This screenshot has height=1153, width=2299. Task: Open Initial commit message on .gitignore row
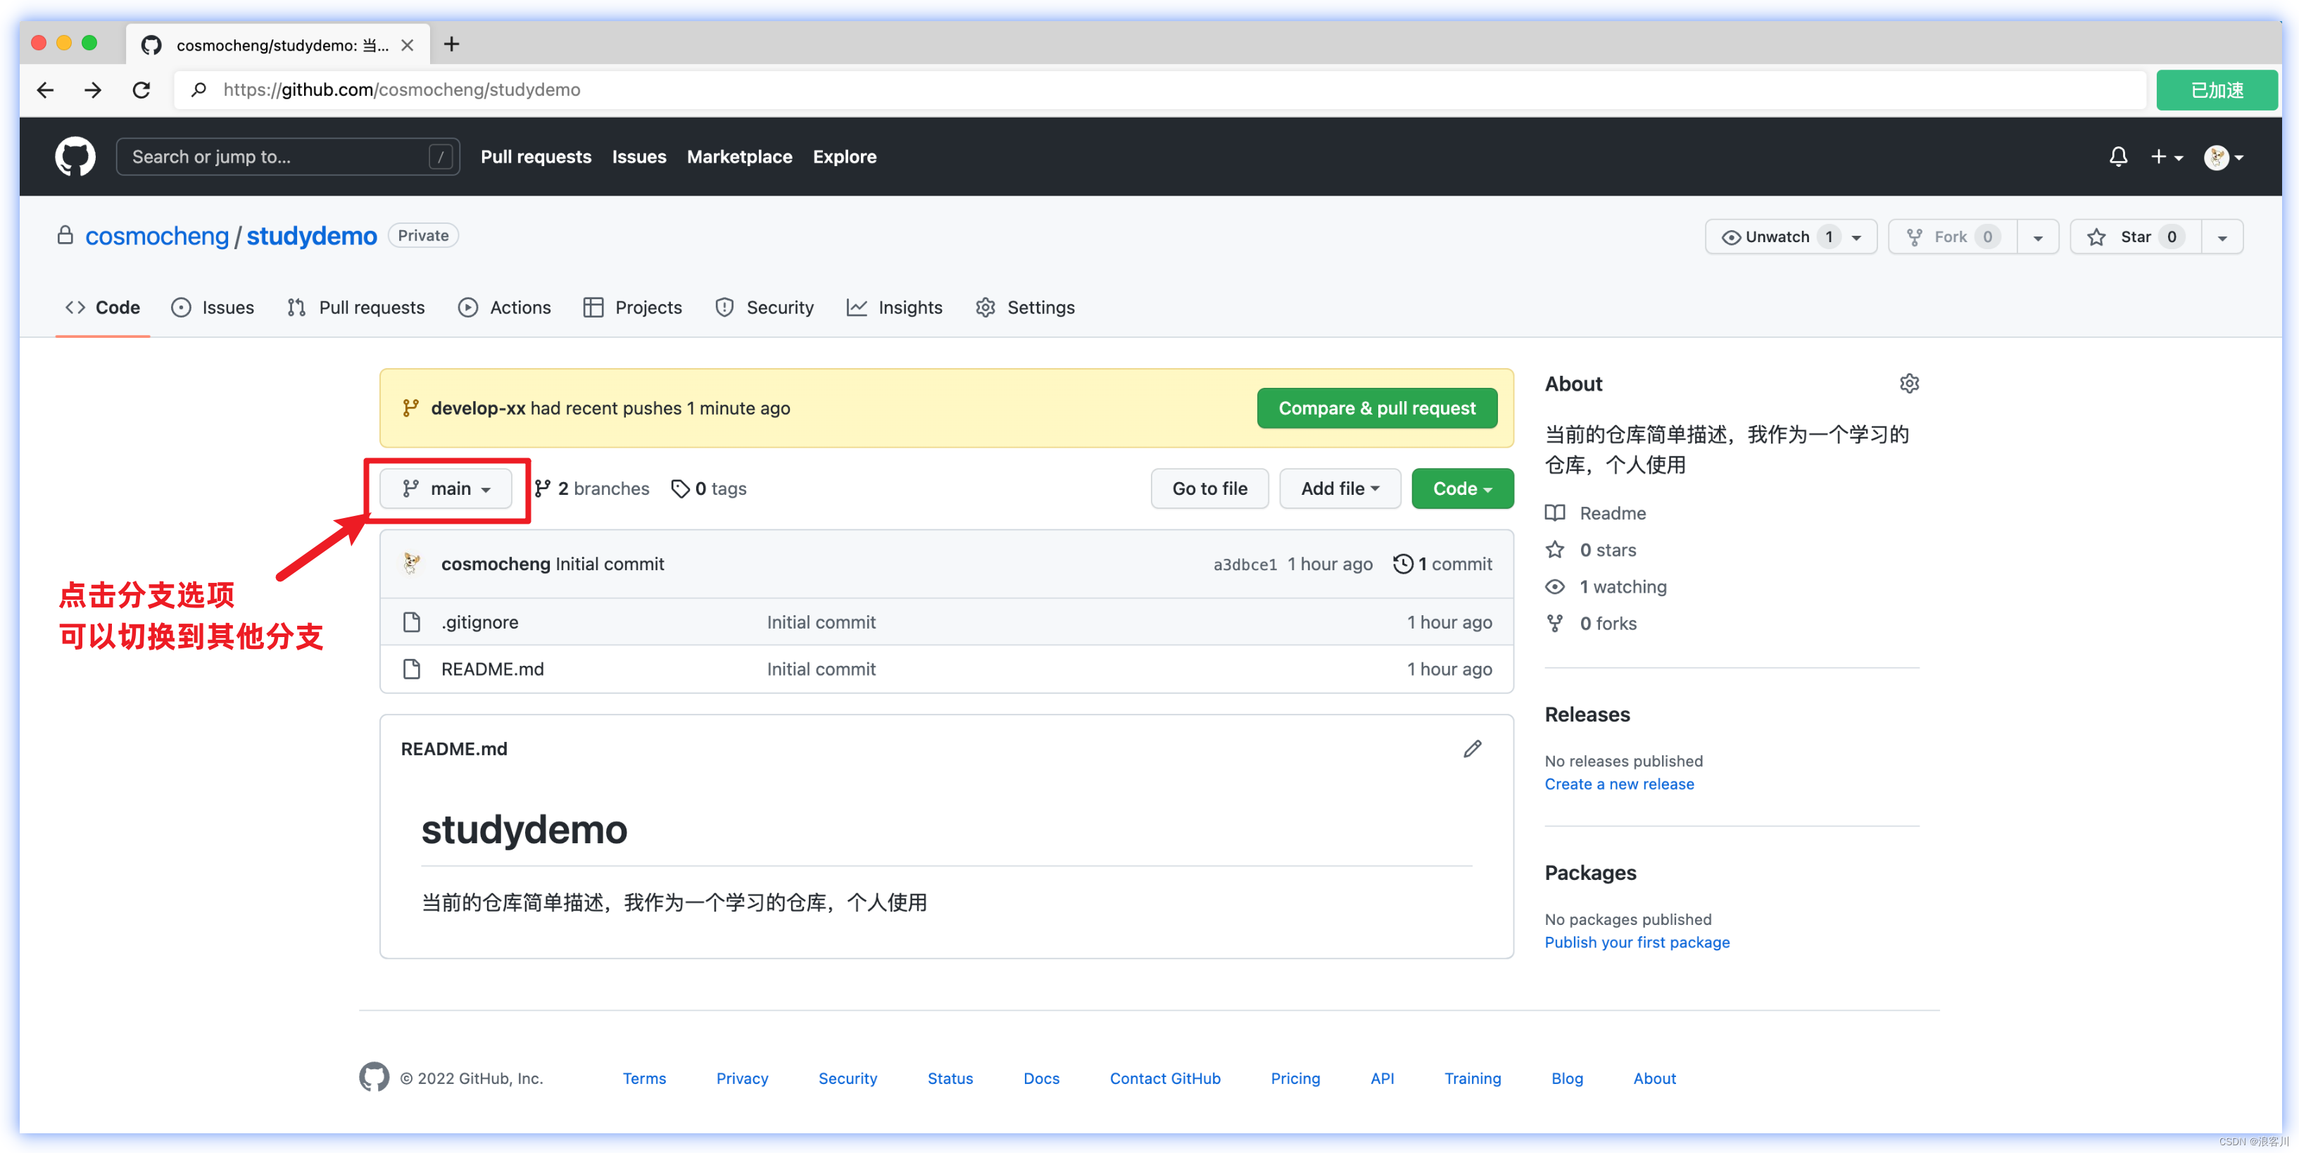tap(821, 622)
